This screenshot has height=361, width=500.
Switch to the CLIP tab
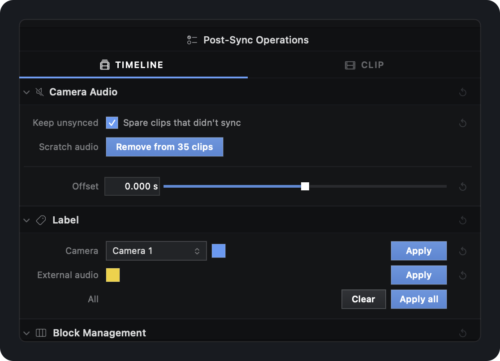coord(364,65)
